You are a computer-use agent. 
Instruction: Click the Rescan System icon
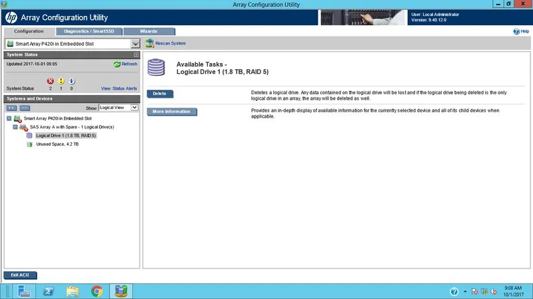(149, 43)
